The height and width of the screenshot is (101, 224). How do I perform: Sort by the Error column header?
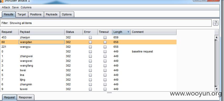click(90, 32)
